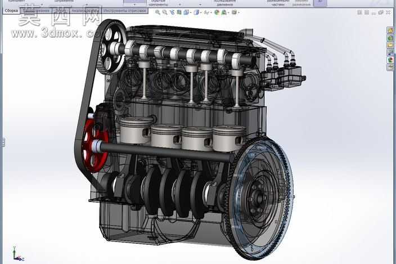The width and height of the screenshot is (396, 264).
Task: Click the Исследование движения ribbon button
Action: 224,3
